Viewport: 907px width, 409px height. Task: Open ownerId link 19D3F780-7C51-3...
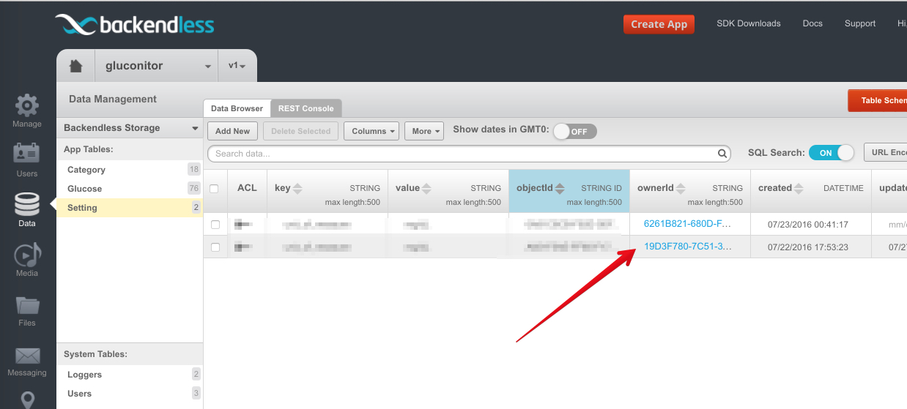687,247
